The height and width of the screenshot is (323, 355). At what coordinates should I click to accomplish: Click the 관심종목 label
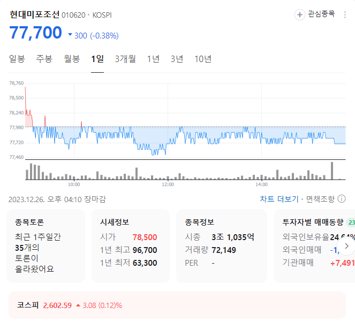click(x=321, y=14)
